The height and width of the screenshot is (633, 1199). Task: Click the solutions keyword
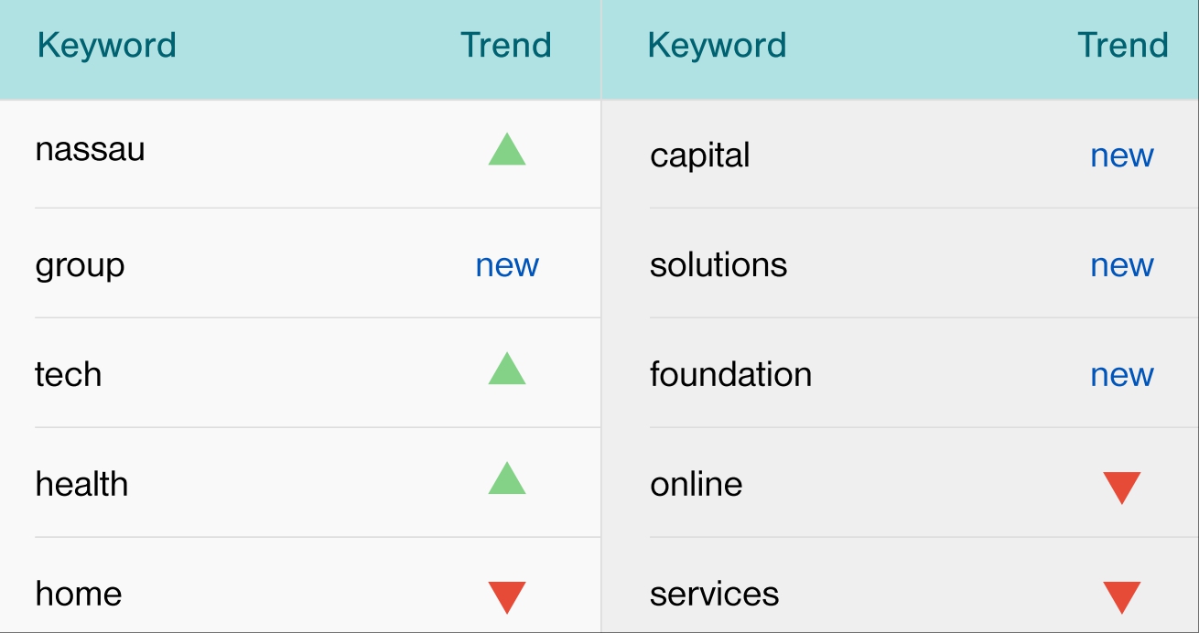pyautogui.click(x=718, y=265)
